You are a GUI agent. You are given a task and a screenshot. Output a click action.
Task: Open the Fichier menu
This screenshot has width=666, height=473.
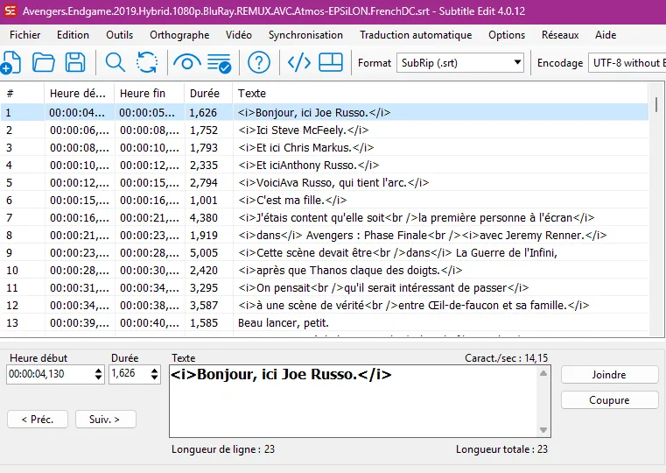click(25, 35)
